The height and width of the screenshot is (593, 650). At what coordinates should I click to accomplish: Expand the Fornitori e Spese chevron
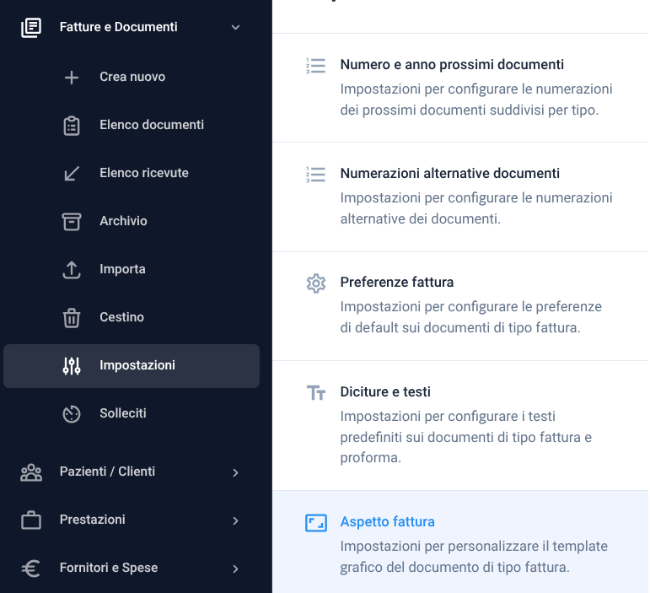(235, 569)
